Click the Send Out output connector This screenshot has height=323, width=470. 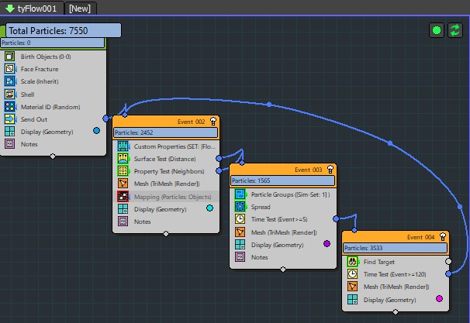[105, 119]
